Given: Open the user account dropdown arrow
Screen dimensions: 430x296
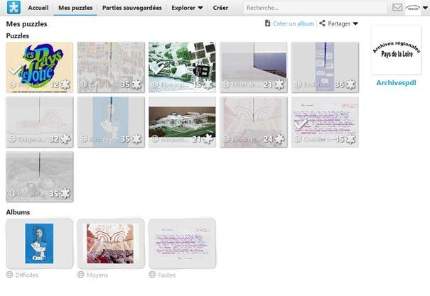Looking at the screenshot, I should tap(424, 8).
